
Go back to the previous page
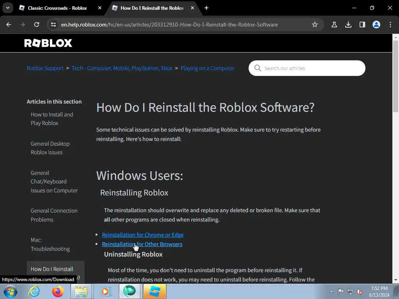pos(9,25)
